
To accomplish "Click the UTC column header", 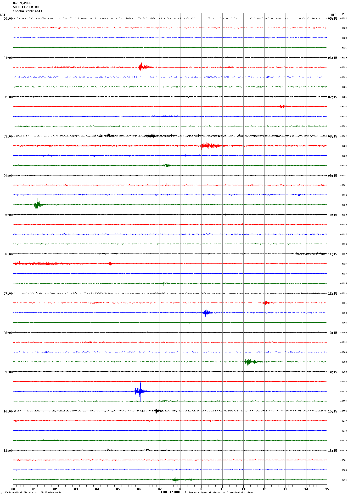I will point(333,15).
